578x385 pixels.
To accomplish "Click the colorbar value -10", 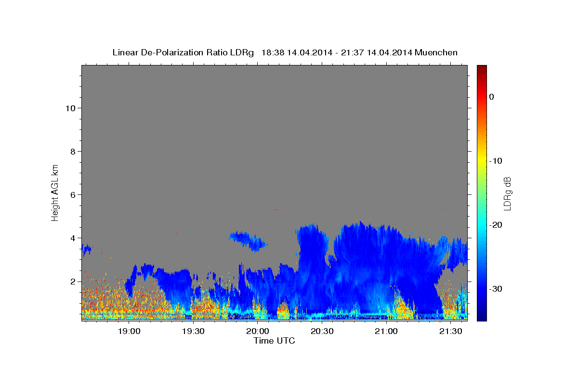I will click(x=495, y=161).
